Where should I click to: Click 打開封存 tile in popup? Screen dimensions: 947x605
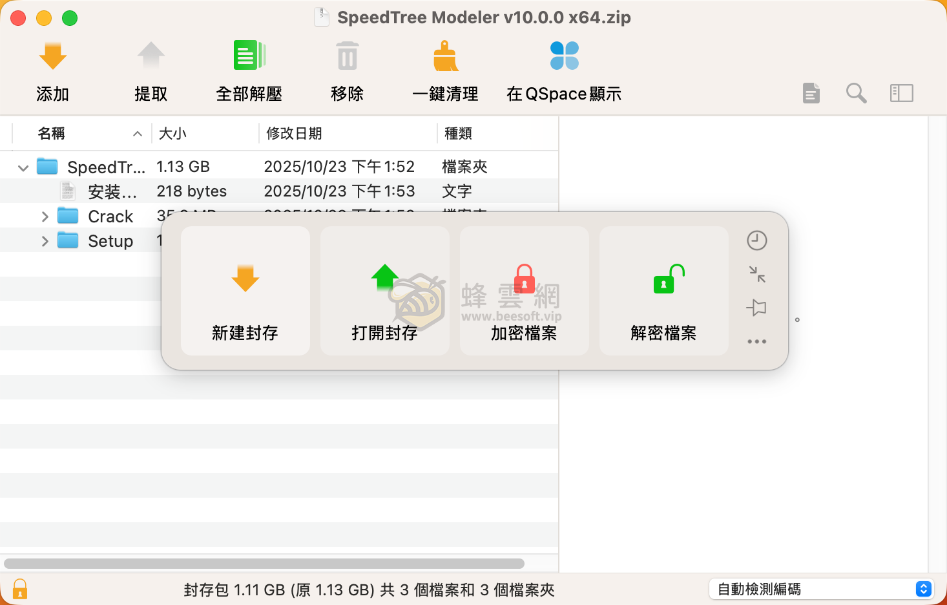click(x=385, y=291)
